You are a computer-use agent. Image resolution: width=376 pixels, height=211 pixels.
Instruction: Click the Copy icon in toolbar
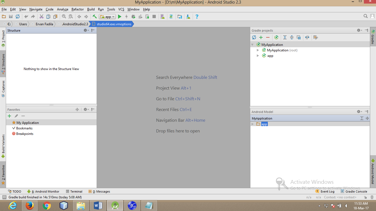point(48,16)
